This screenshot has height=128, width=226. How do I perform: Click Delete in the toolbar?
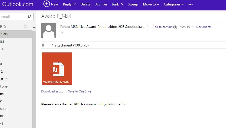[85, 4]
